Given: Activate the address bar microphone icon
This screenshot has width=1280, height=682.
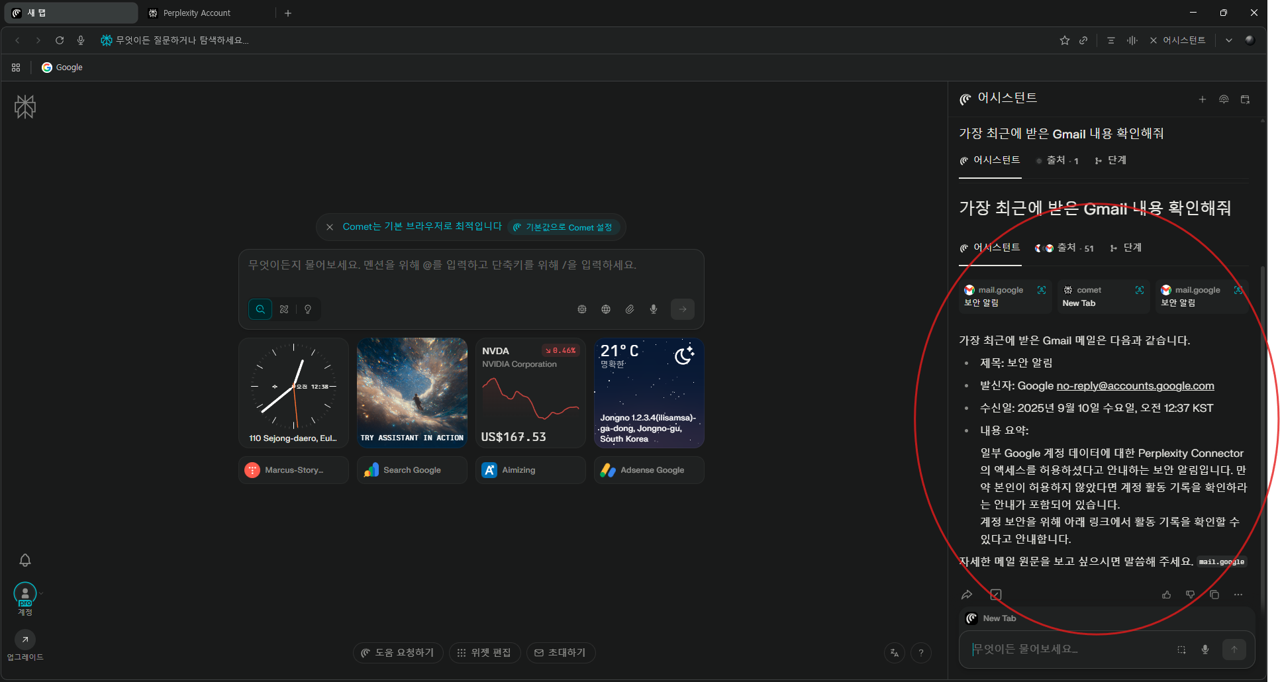Looking at the screenshot, I should coord(81,40).
